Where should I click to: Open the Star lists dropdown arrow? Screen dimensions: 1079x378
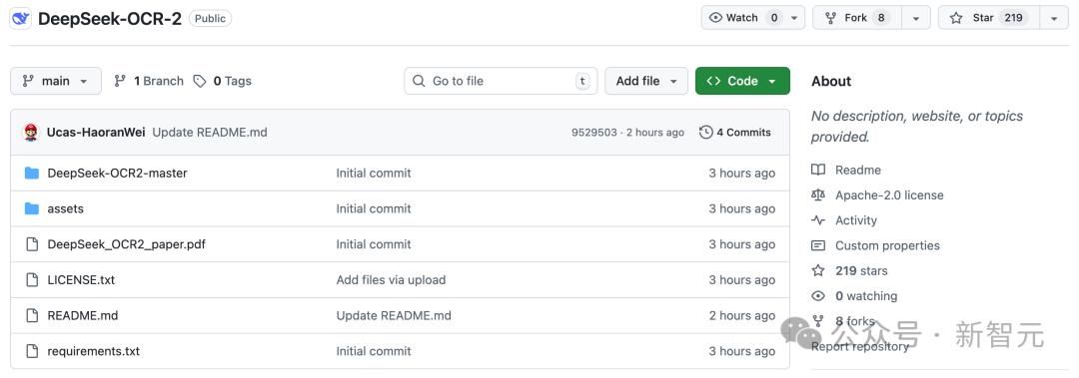point(1054,18)
